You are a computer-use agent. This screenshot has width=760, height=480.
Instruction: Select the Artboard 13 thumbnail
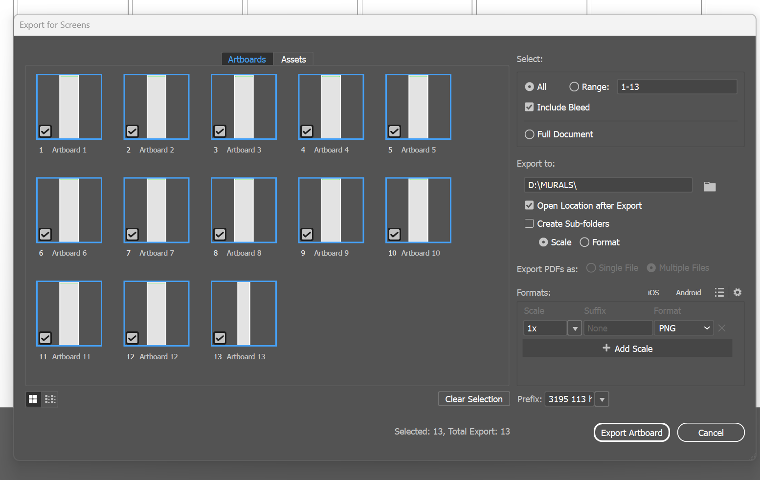[x=244, y=313]
